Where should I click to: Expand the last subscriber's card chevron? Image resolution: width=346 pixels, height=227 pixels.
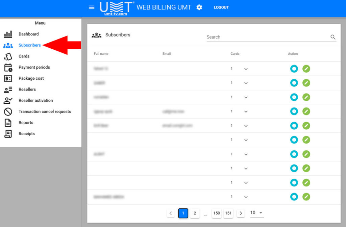(x=246, y=197)
